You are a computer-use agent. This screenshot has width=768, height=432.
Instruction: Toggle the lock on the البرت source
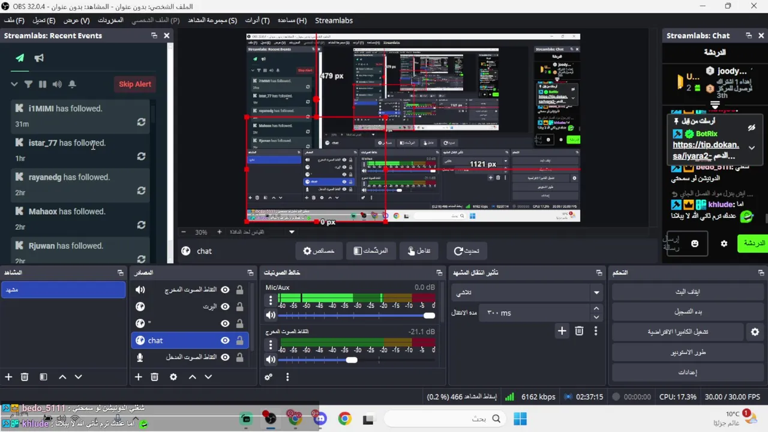(x=239, y=307)
